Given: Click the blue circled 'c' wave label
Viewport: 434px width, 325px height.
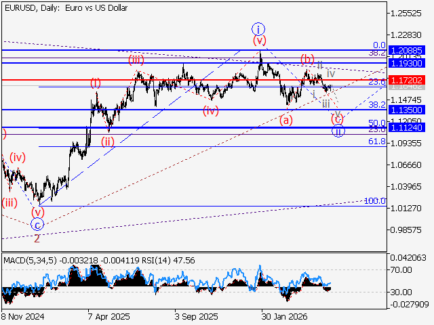Looking at the screenshot, I should 37,224.
